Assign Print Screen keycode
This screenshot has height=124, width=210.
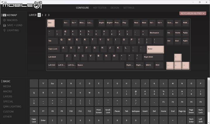[99, 111]
